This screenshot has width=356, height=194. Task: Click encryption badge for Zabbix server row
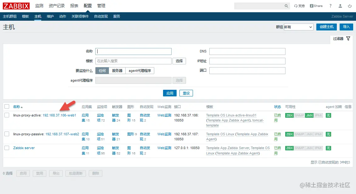(328, 148)
